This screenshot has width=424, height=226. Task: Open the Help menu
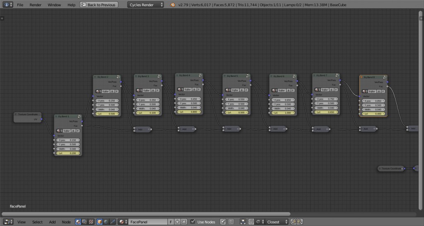pos(71,5)
